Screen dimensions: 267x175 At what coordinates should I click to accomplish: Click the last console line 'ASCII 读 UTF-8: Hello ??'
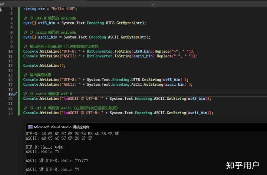52,169
